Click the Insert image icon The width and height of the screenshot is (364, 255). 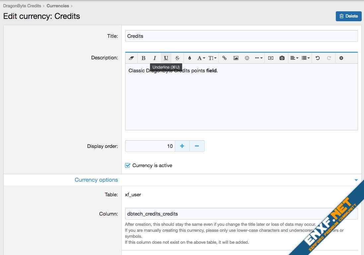click(236, 58)
